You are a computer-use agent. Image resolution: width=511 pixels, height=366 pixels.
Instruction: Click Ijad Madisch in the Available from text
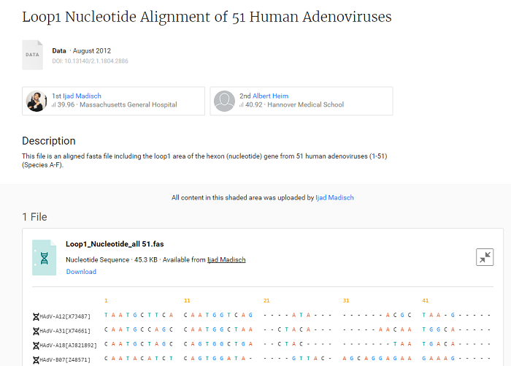point(226,259)
